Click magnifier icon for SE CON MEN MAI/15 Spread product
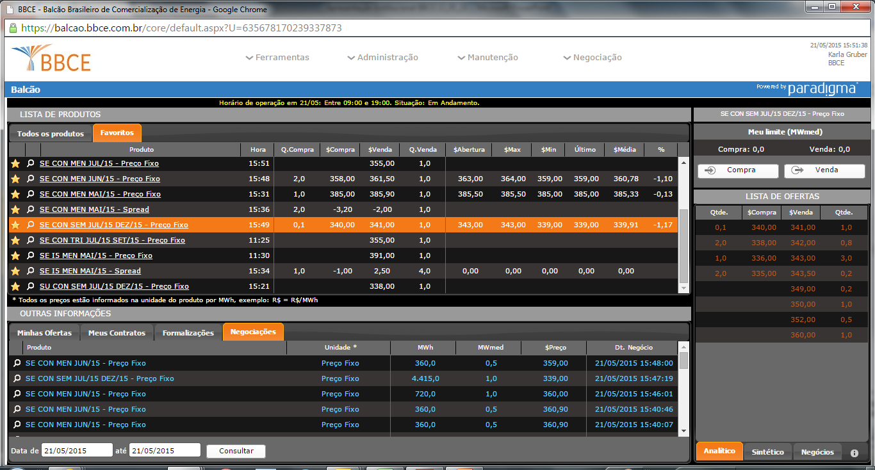Viewport: 875px width, 470px height. click(30, 209)
